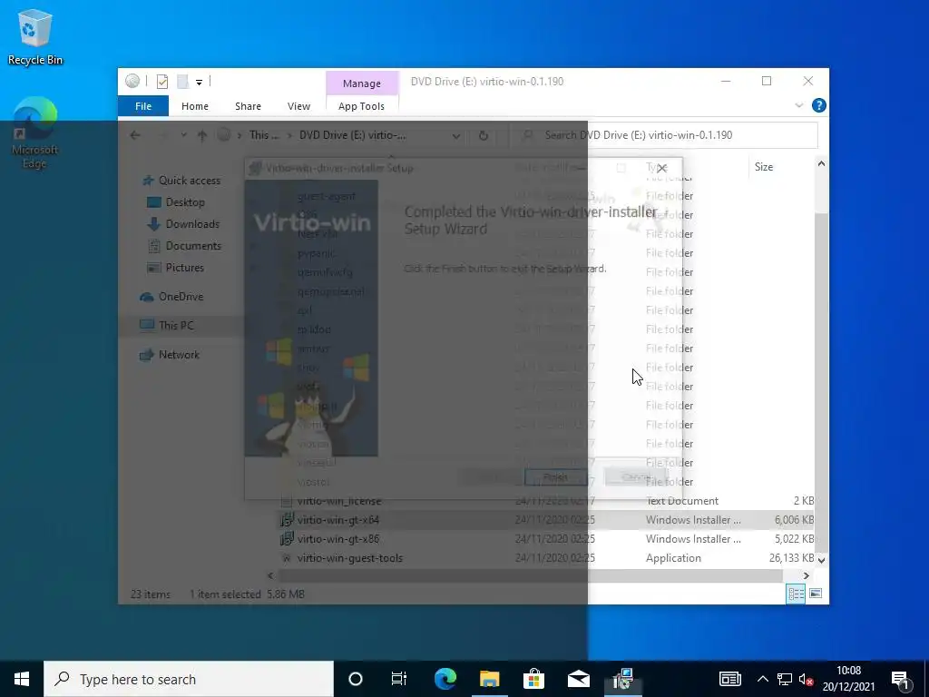Go back with the Explorer back arrow
929x697 pixels.
[x=135, y=135]
